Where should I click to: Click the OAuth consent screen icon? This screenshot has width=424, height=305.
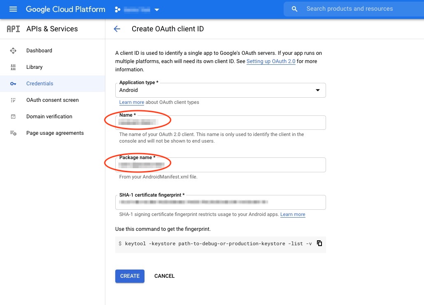pos(13,100)
